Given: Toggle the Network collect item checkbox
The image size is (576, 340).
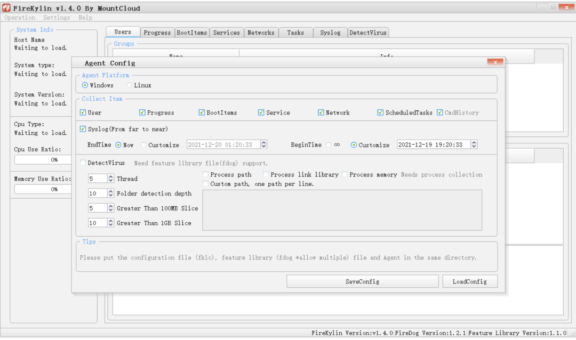Looking at the screenshot, I should 321,112.
